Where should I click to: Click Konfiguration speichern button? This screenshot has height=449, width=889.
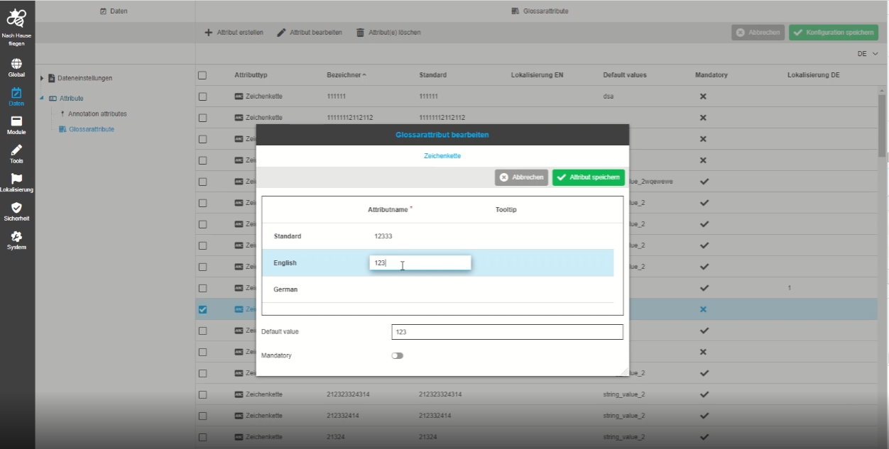point(834,33)
